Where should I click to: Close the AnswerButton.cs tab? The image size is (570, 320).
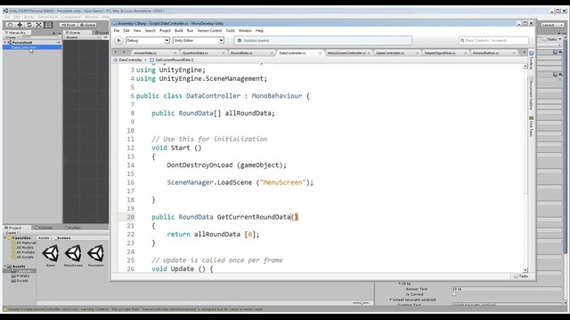[514, 53]
